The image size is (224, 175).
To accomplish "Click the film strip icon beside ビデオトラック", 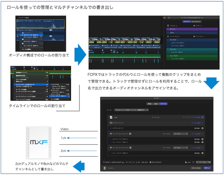I will tap(111, 122).
